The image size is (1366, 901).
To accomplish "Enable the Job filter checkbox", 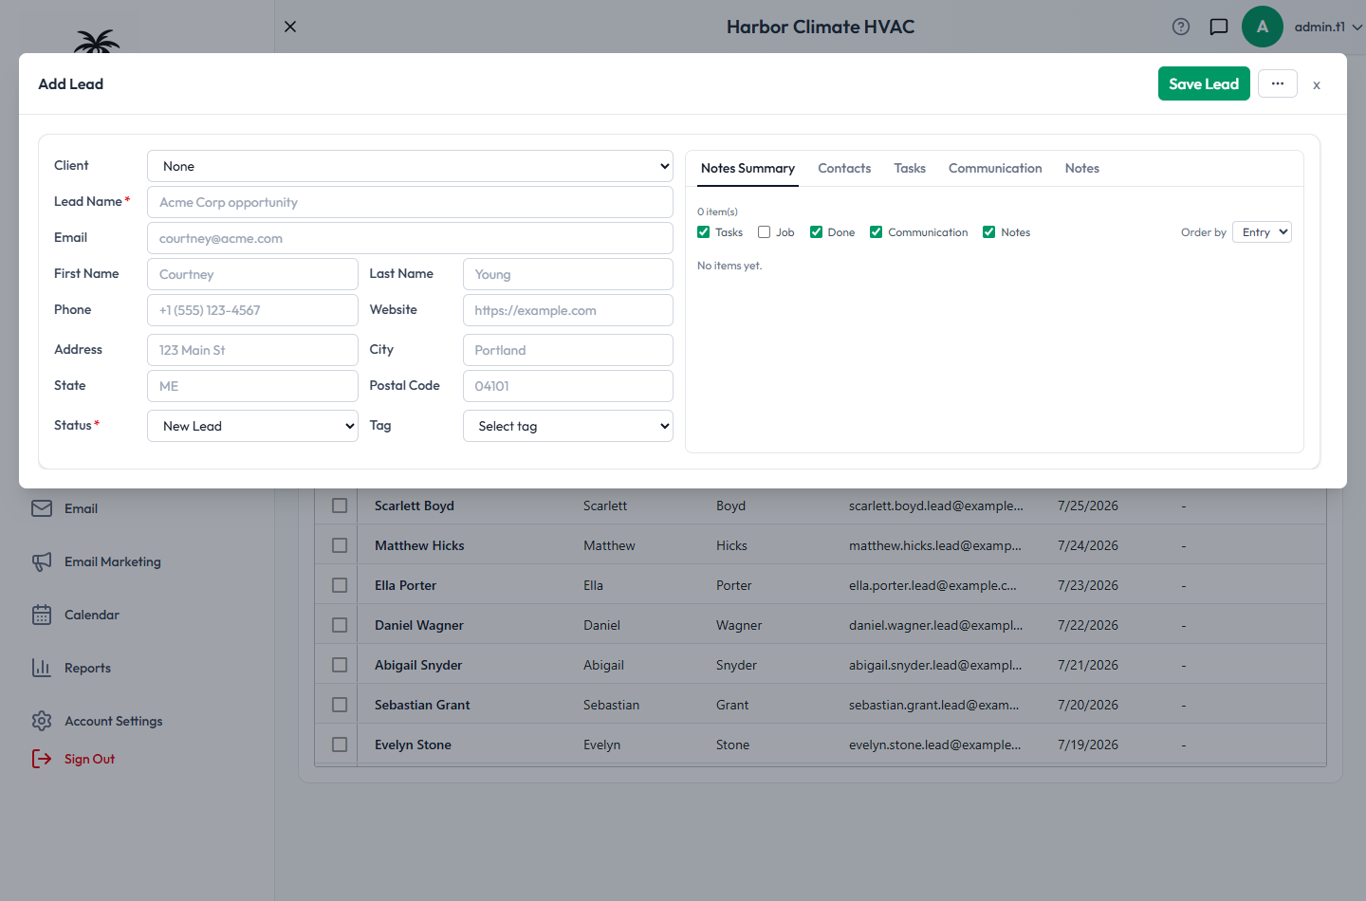I will click(765, 232).
